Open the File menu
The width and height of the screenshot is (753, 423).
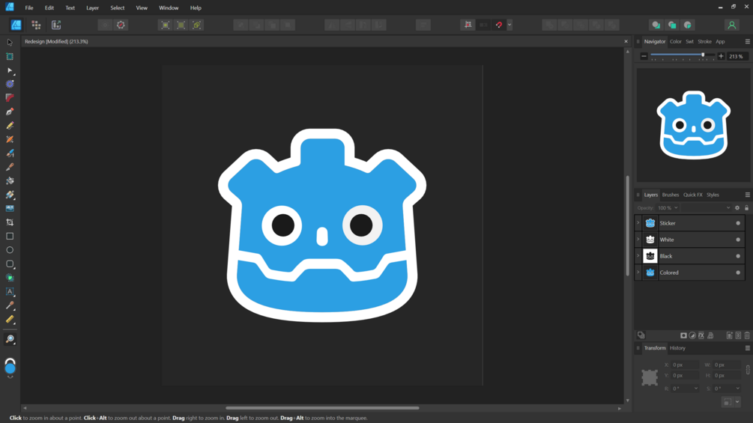28,7
